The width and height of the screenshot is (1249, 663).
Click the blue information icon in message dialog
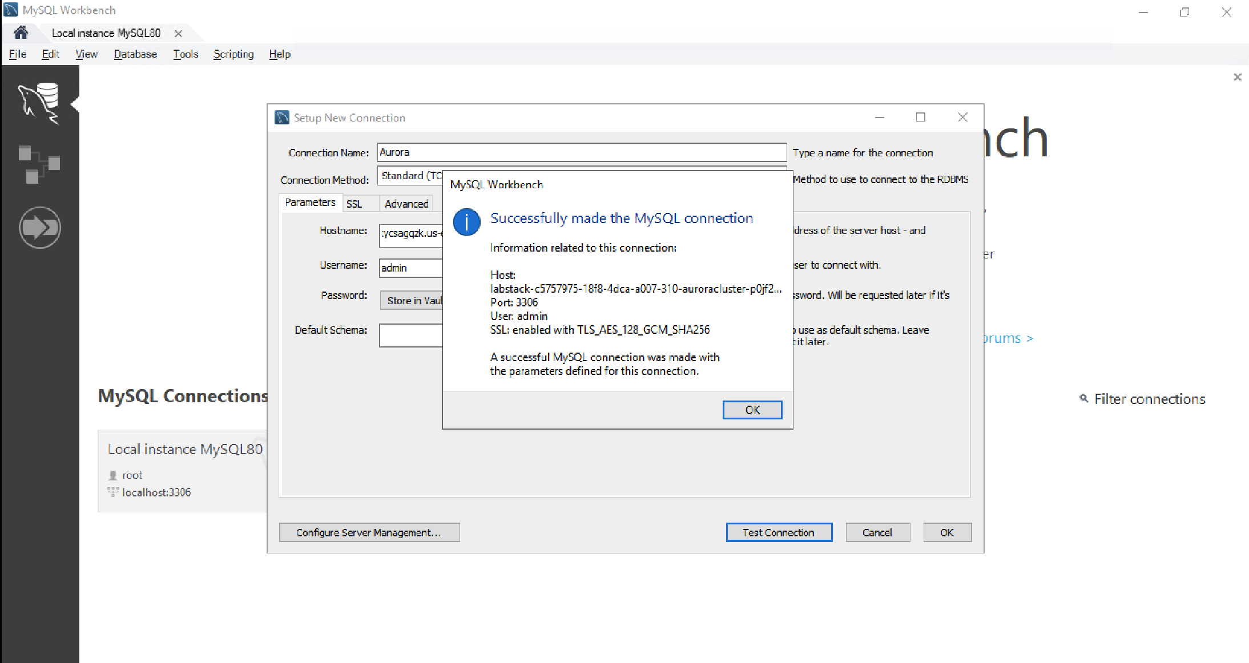pyautogui.click(x=466, y=222)
